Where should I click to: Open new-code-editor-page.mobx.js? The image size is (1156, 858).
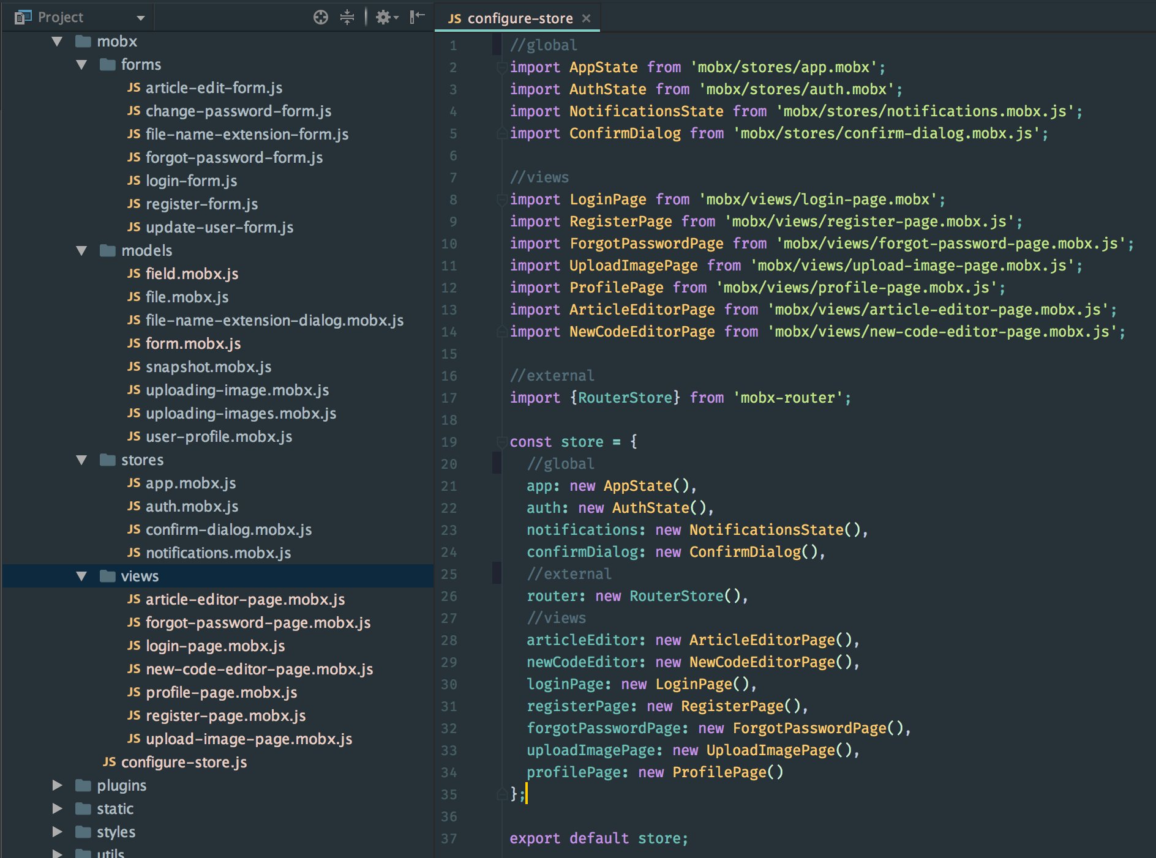click(x=259, y=669)
